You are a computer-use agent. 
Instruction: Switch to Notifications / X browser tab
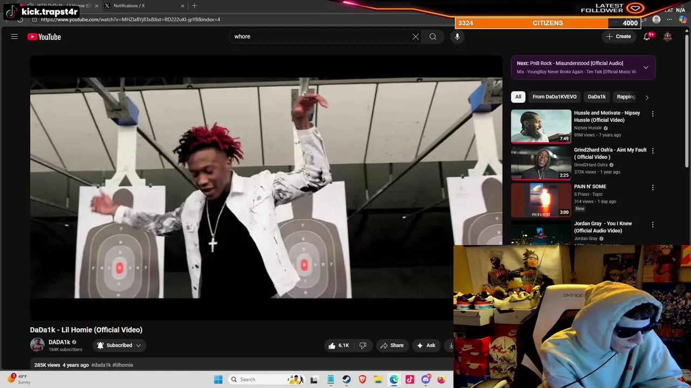[x=143, y=6]
